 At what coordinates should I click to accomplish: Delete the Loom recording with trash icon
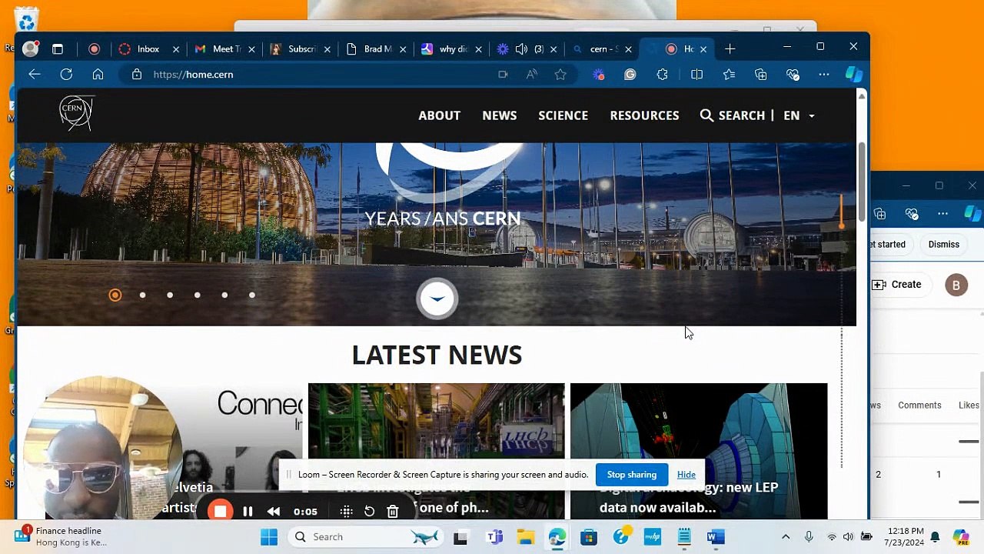(392, 511)
